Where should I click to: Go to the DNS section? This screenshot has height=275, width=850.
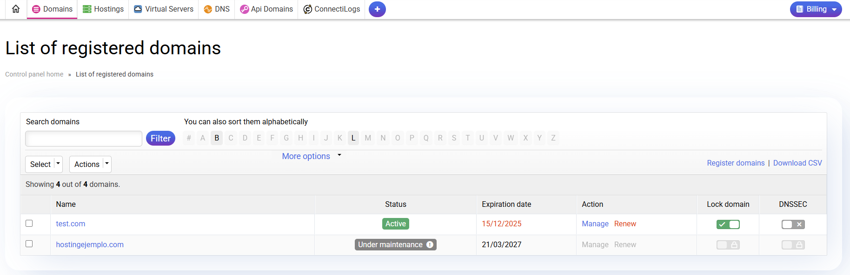point(217,9)
